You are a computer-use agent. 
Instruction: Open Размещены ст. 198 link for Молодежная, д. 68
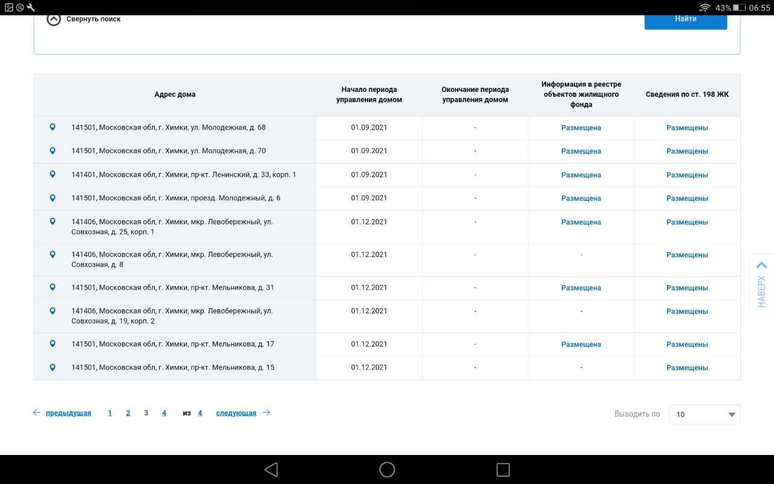(687, 128)
